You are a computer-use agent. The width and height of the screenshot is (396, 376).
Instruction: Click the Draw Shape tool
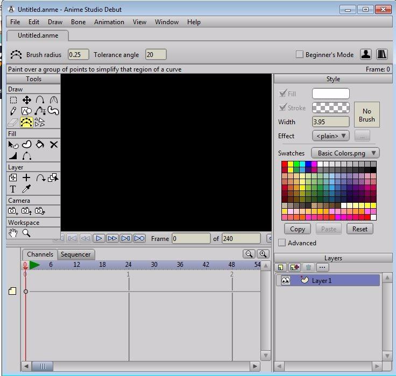(x=26, y=111)
